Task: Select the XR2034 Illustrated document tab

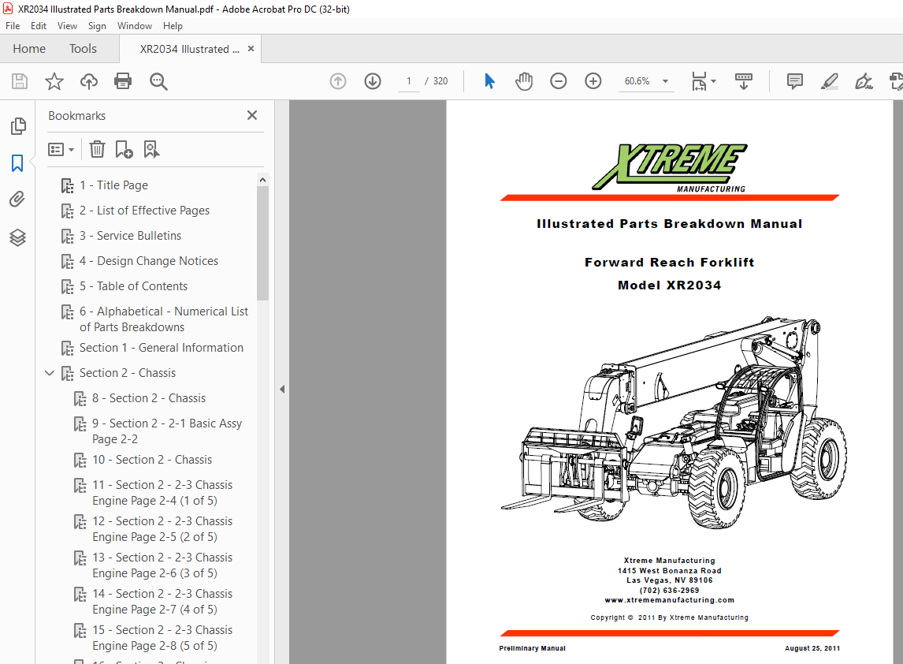Action: coord(189,49)
